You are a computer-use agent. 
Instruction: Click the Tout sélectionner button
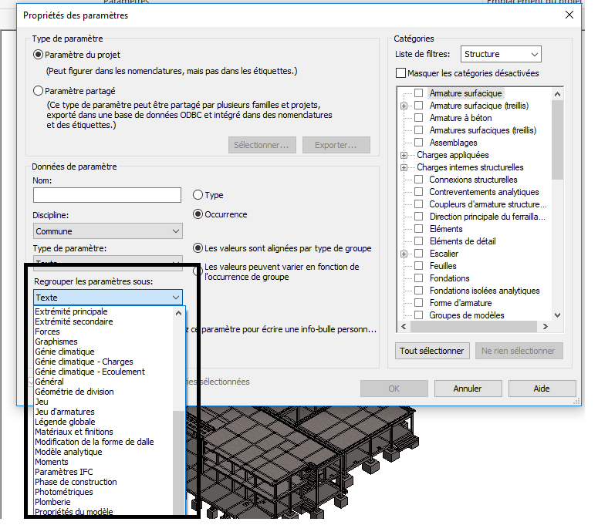tap(432, 351)
